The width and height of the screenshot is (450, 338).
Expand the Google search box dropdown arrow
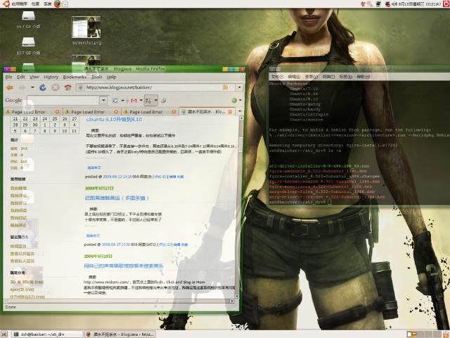tap(103, 100)
